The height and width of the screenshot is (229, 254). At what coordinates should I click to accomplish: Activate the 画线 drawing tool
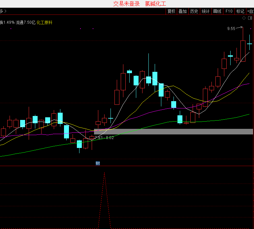[217, 11]
